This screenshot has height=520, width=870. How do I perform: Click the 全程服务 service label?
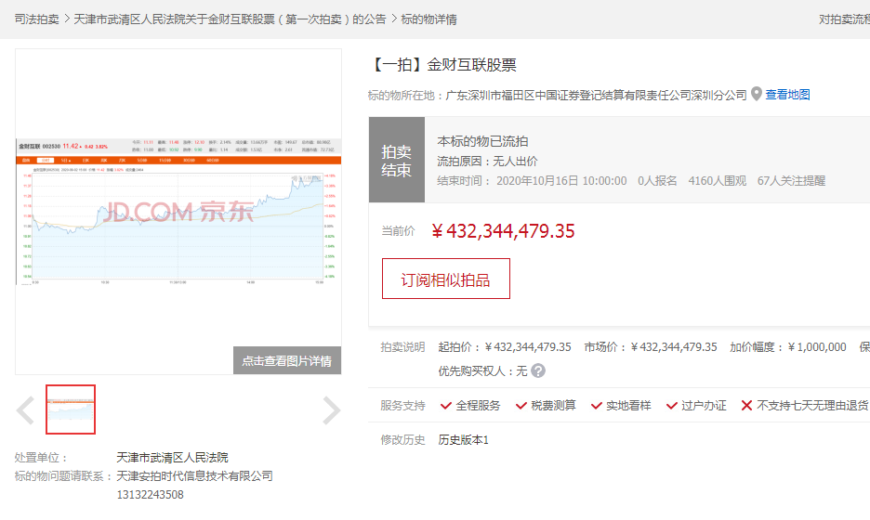pyautogui.click(x=478, y=406)
